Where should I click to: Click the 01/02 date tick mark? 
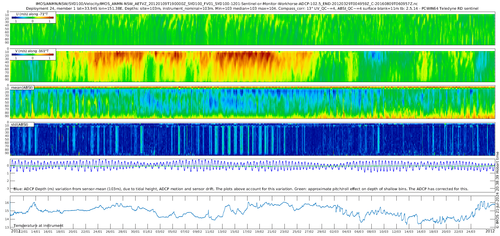[x=147, y=232]
